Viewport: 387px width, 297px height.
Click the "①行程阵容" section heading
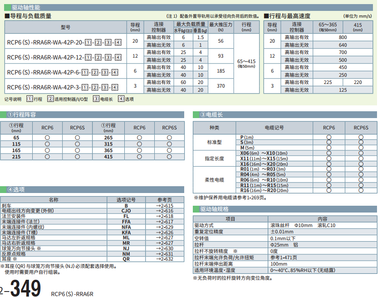22,114
